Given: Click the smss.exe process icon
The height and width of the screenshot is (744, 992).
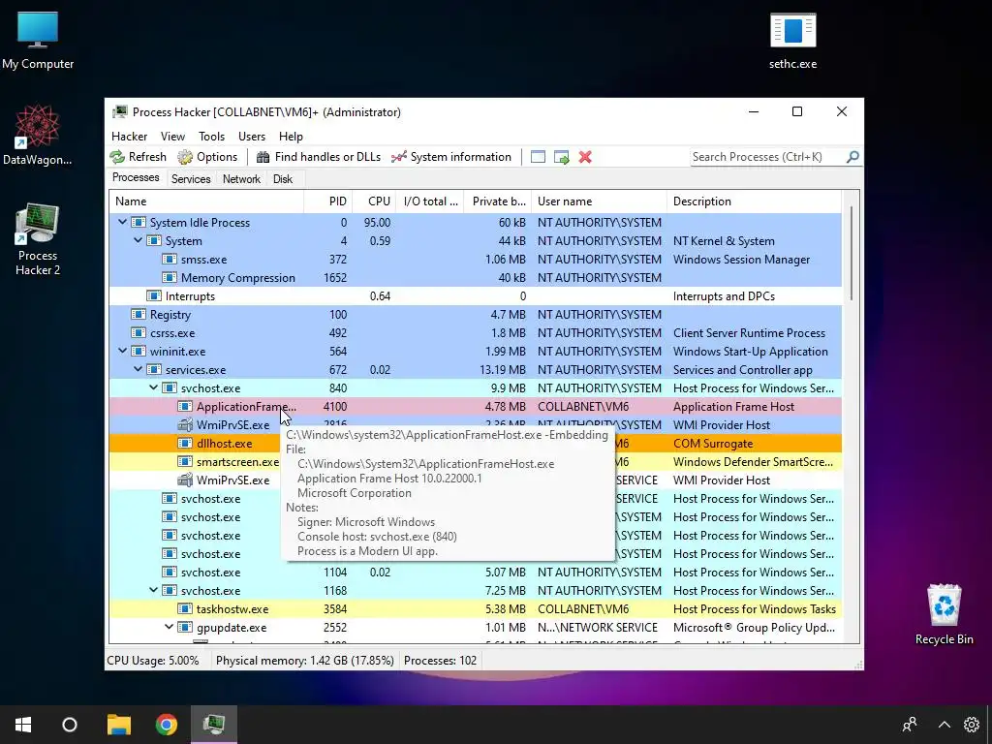Looking at the screenshot, I should coord(169,259).
